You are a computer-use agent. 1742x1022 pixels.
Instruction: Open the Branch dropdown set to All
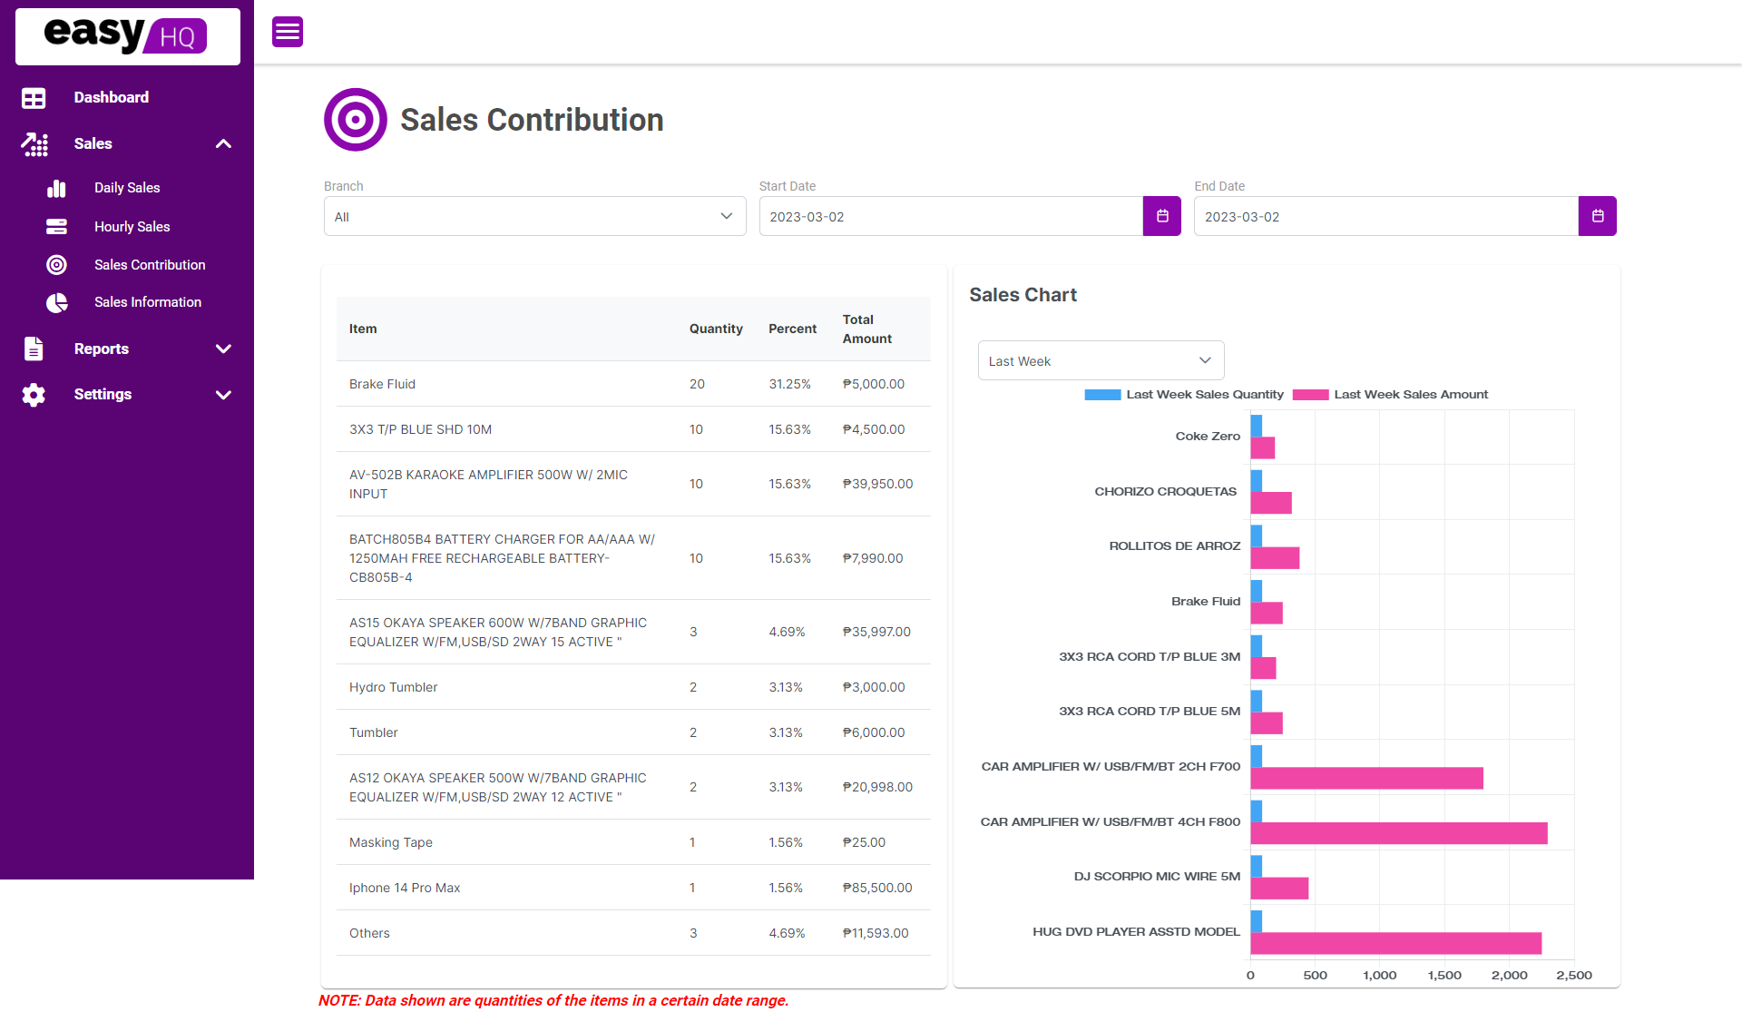coord(534,216)
